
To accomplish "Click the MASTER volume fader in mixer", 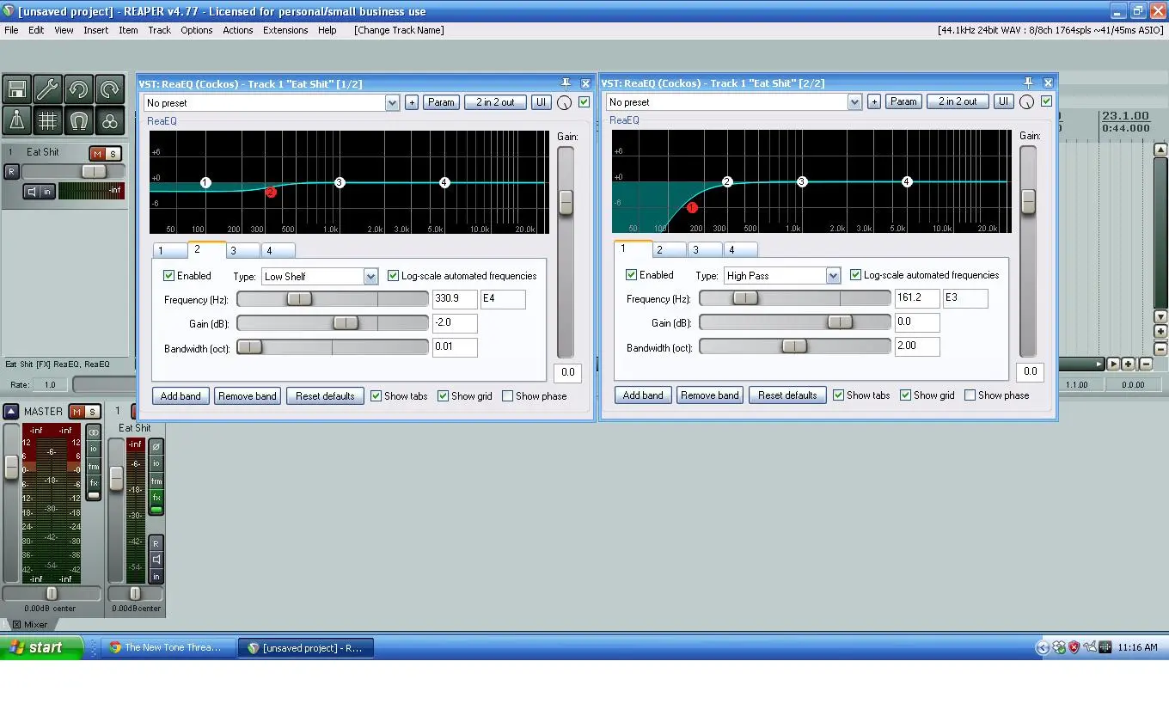I will (x=11, y=467).
